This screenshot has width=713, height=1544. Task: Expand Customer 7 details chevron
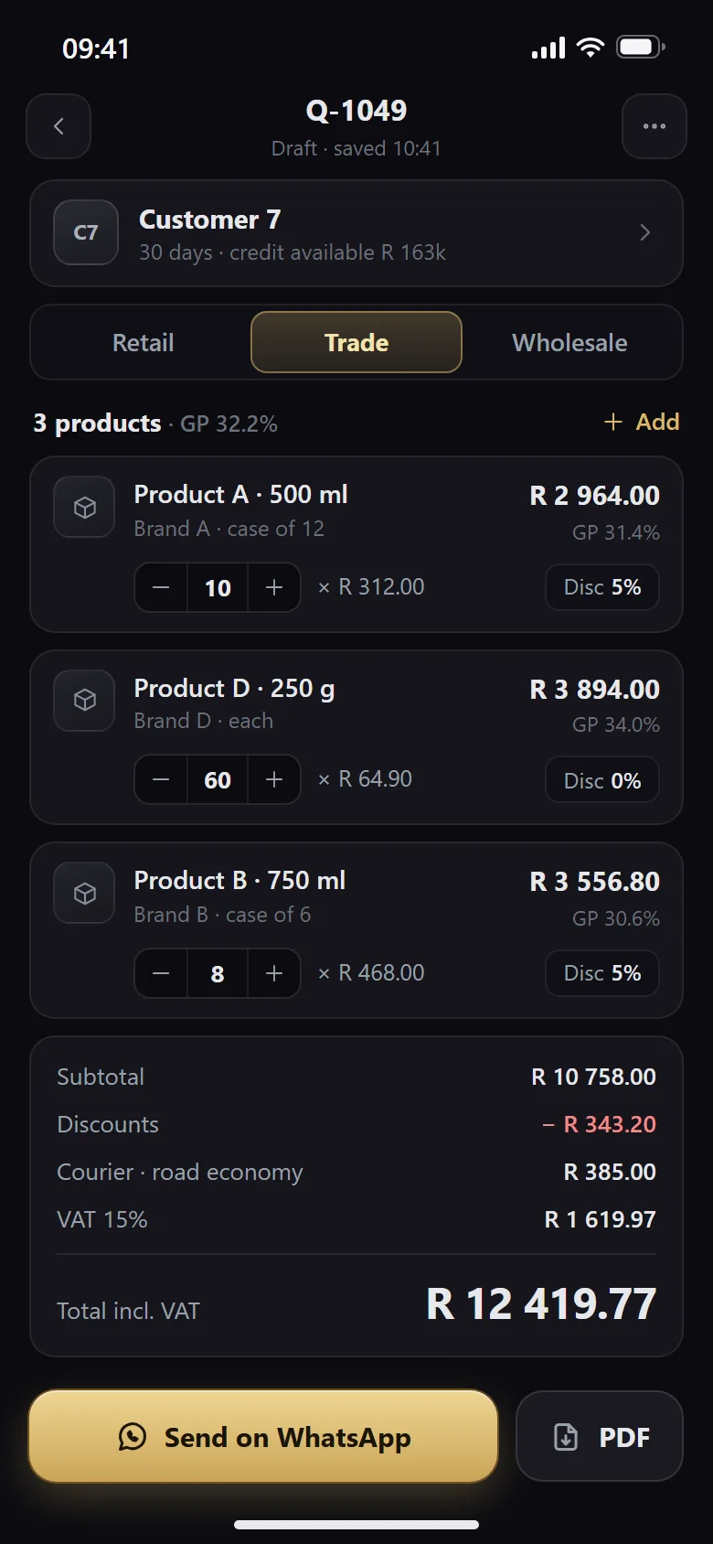tap(645, 232)
